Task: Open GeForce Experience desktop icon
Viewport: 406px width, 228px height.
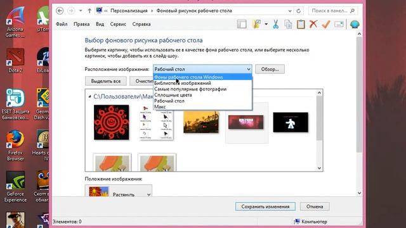Action: [x=15, y=187]
